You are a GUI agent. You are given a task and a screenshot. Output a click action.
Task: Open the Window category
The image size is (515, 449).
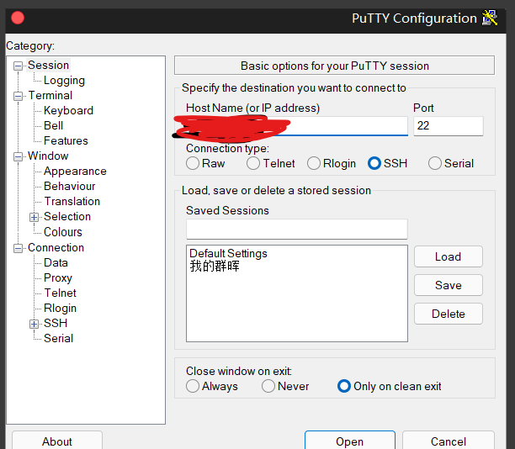48,156
